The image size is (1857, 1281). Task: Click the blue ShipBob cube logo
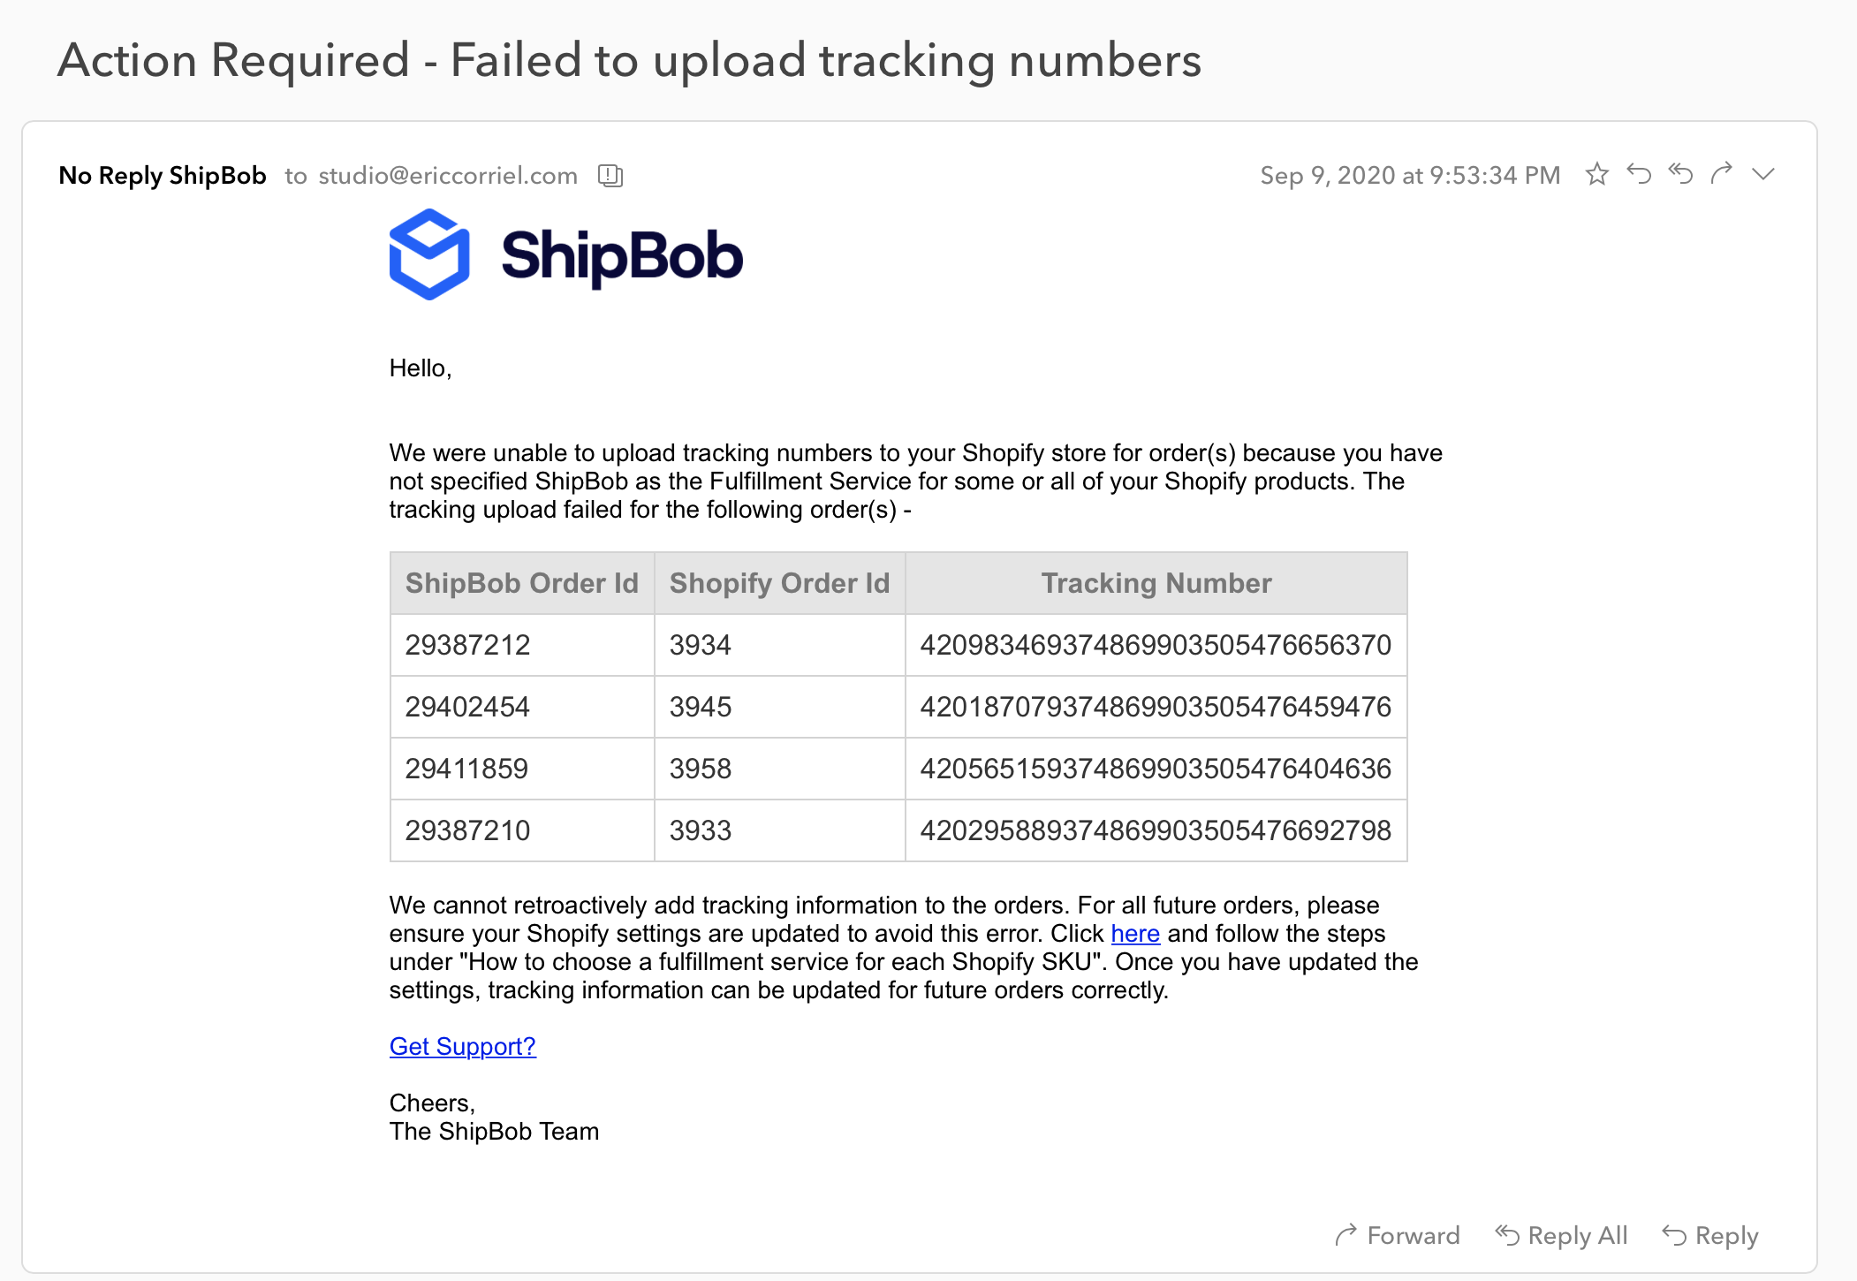(x=429, y=254)
